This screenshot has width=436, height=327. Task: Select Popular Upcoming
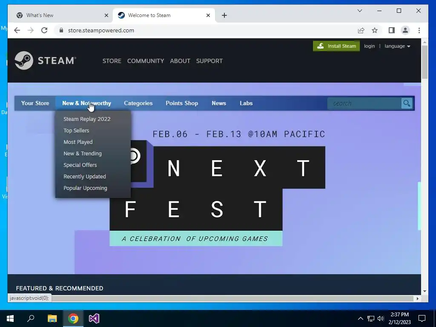[x=85, y=188]
